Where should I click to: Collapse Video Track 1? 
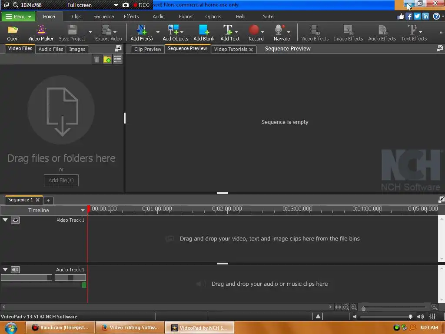tap(5, 220)
